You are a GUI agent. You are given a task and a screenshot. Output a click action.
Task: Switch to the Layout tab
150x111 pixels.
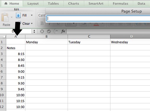click(x=33, y=4)
